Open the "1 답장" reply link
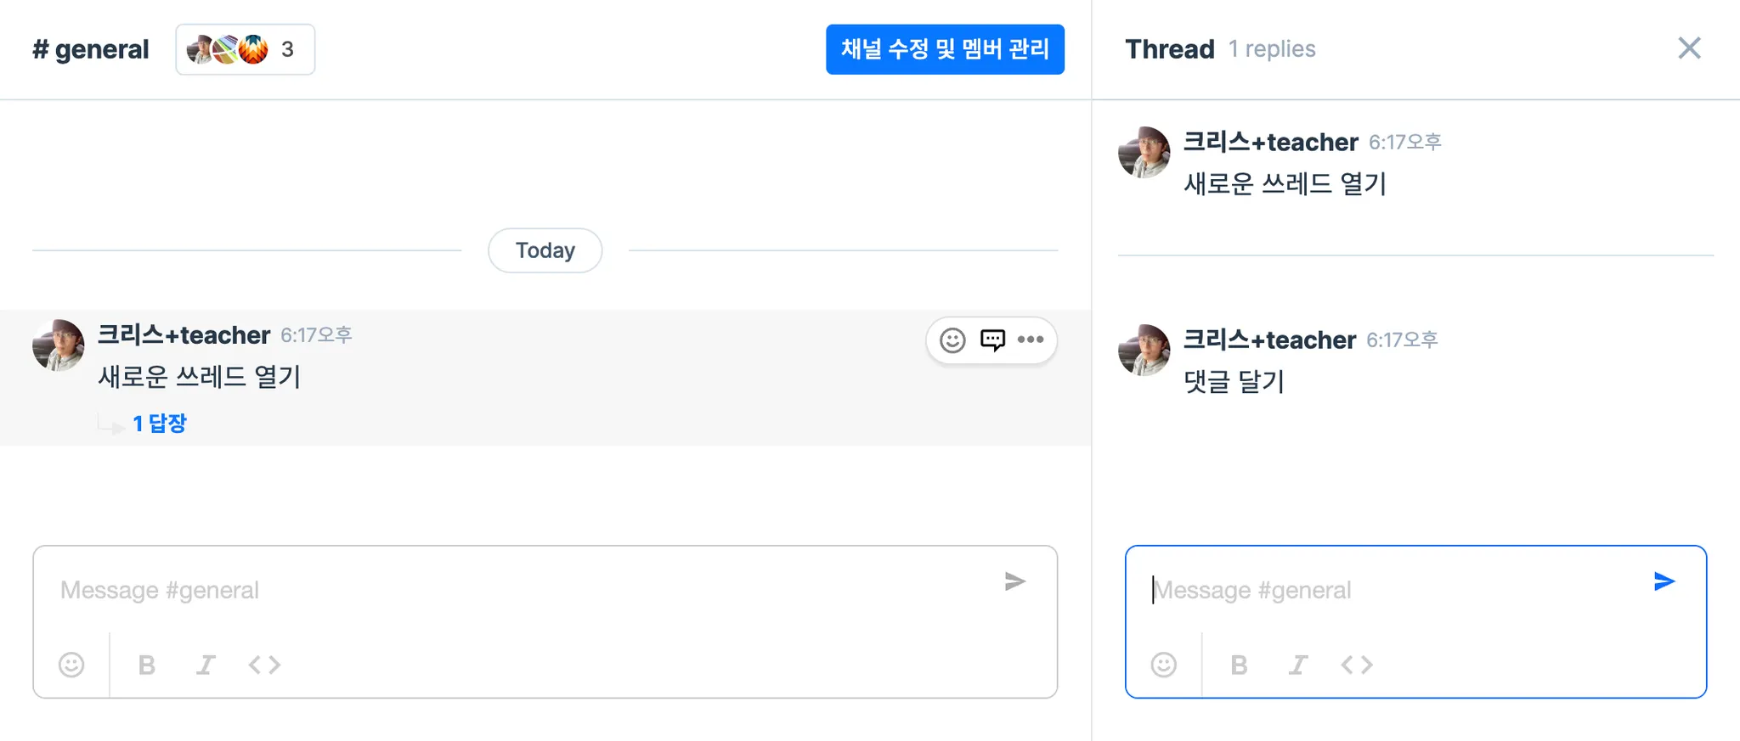This screenshot has width=1740, height=741. coord(160,424)
